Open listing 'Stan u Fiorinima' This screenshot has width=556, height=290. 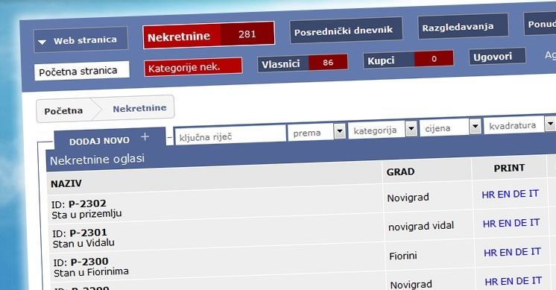(x=91, y=272)
